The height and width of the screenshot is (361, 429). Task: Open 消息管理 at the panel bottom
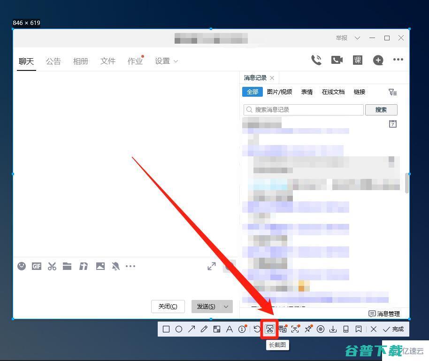pos(384,314)
